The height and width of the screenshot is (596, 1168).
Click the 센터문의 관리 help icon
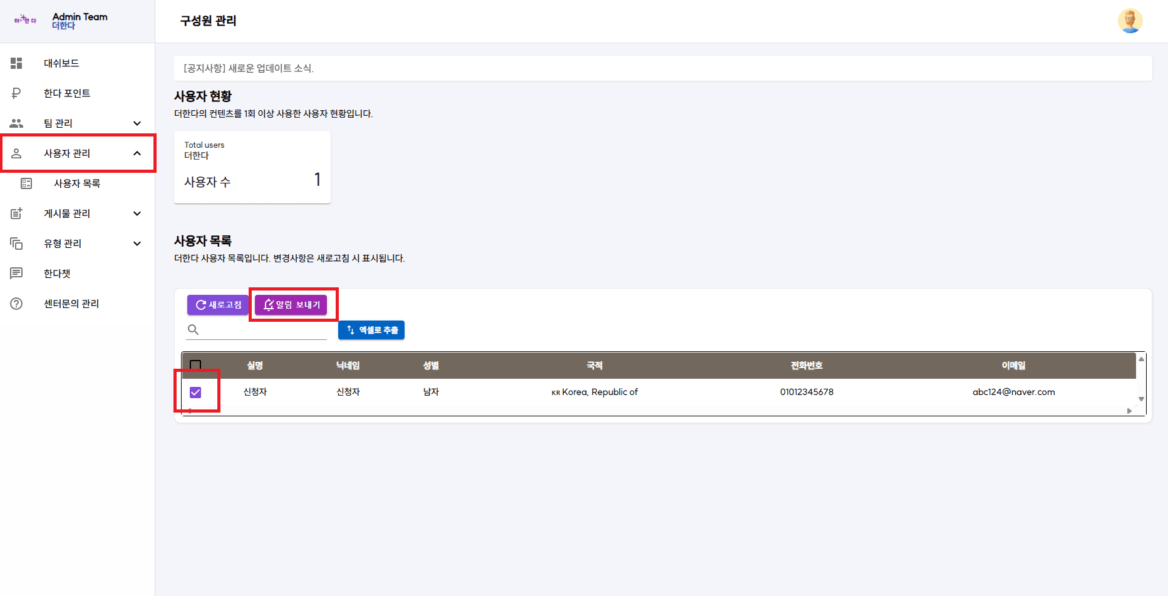[x=16, y=304]
